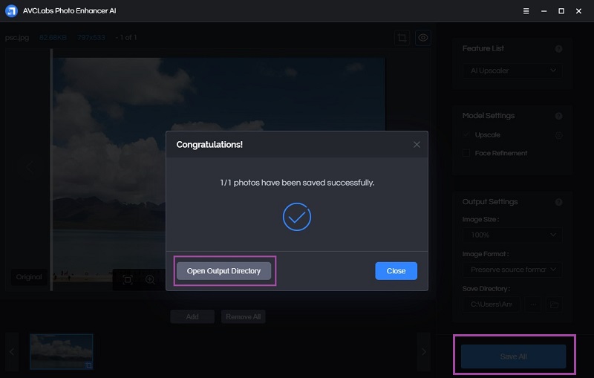
Task: Click the blue checkmark success icon
Action: pos(297,217)
